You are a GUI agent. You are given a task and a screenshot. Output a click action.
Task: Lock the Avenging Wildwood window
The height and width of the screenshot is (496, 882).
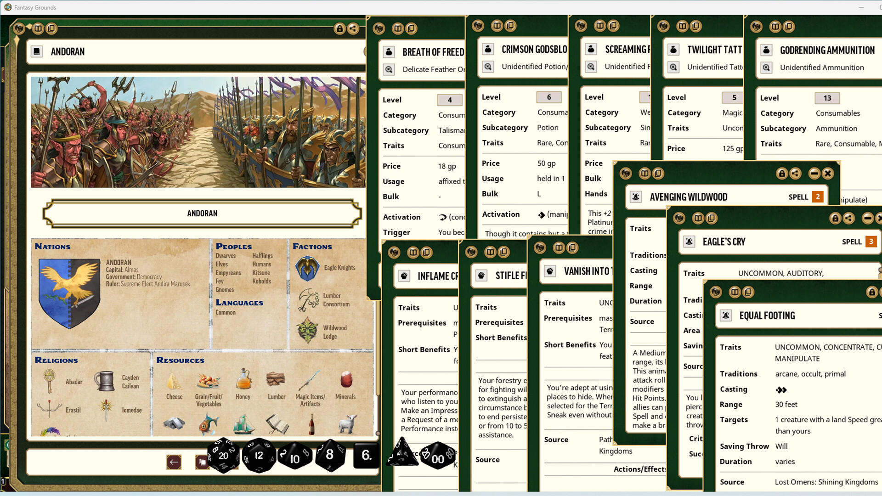[x=782, y=174]
